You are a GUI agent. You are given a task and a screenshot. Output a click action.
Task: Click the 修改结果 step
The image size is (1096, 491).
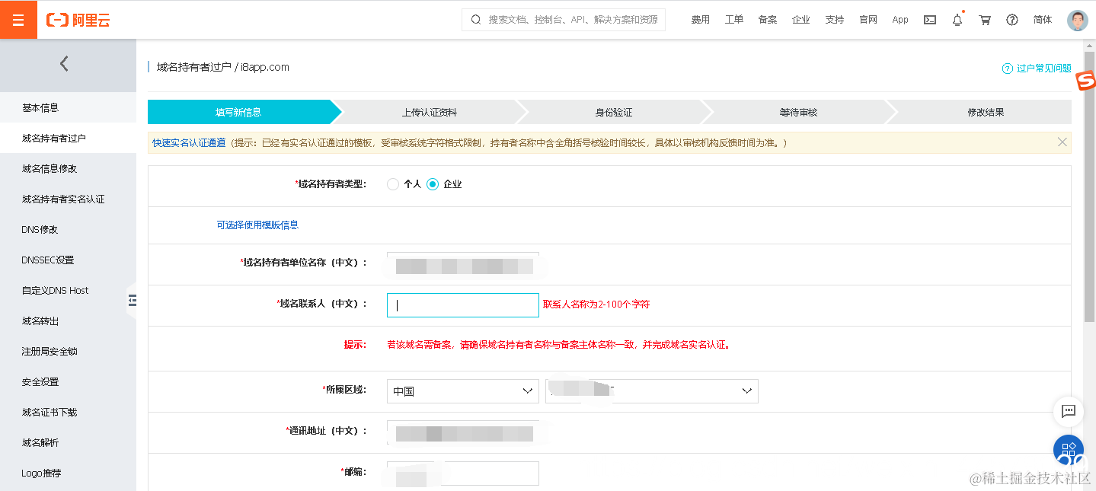pos(986,112)
